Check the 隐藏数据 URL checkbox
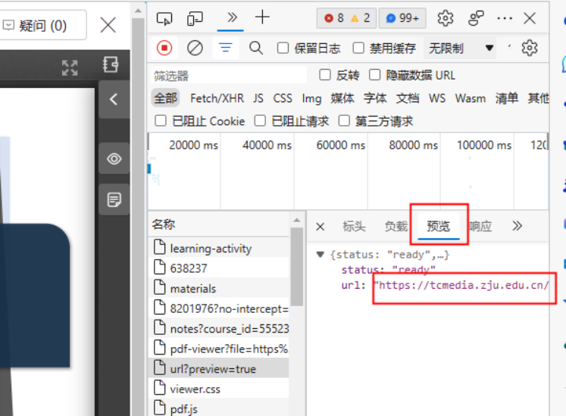The image size is (566, 416). [x=375, y=75]
